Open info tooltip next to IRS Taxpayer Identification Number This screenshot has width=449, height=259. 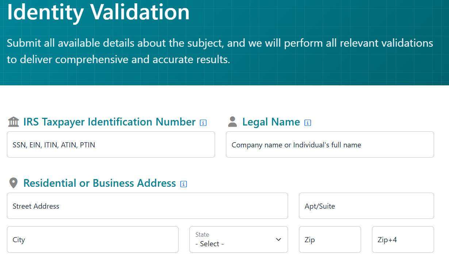point(203,123)
